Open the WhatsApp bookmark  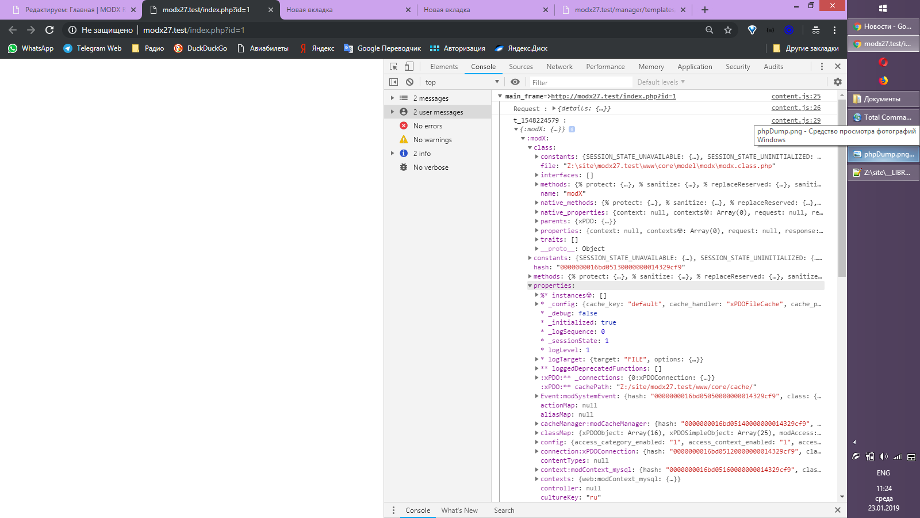(31, 48)
